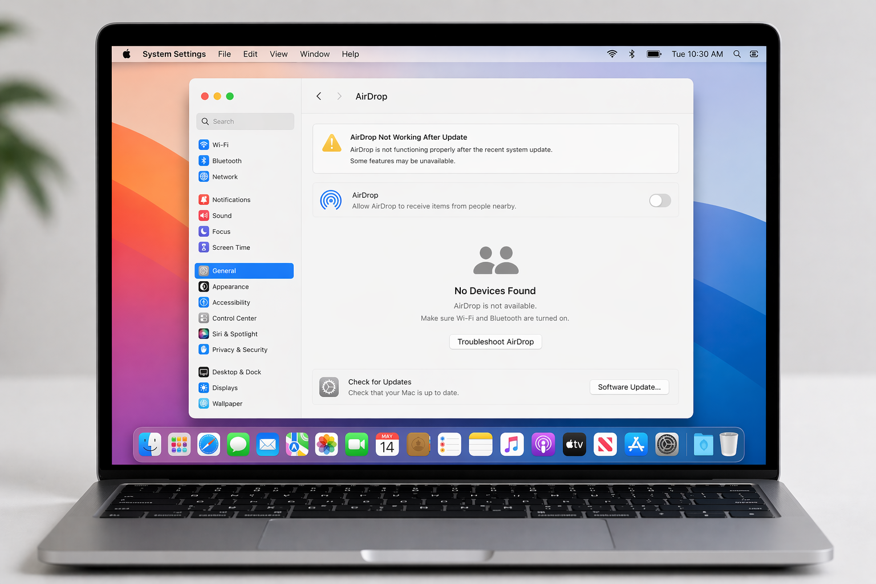The width and height of the screenshot is (876, 584).
Task: Click the settings Search field
Action: pyautogui.click(x=245, y=121)
